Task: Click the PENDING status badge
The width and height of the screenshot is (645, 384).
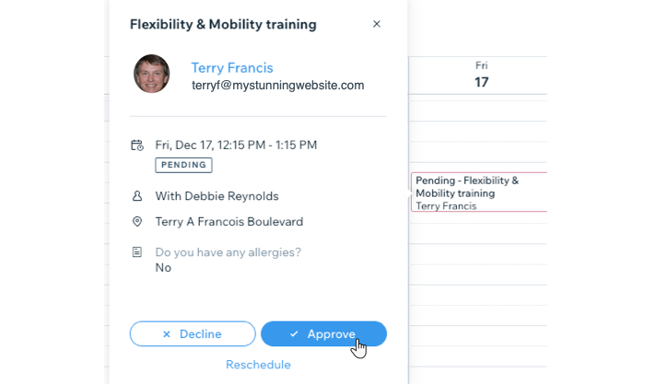Action: (x=183, y=165)
